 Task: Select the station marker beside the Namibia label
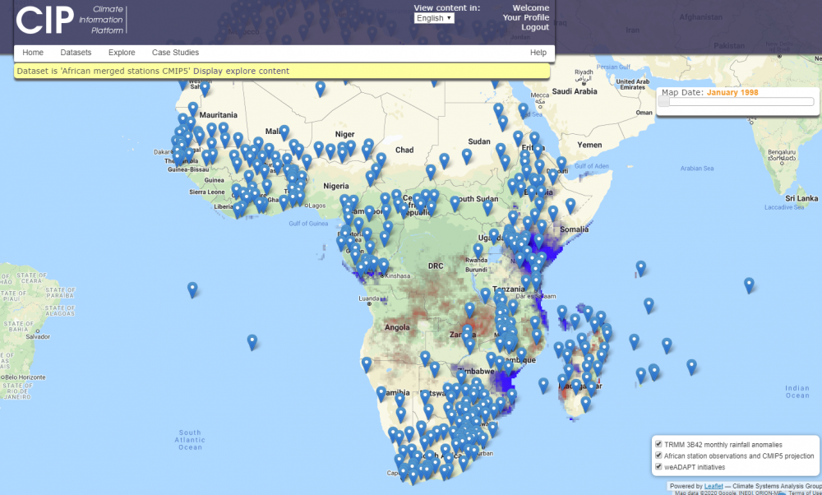click(381, 394)
